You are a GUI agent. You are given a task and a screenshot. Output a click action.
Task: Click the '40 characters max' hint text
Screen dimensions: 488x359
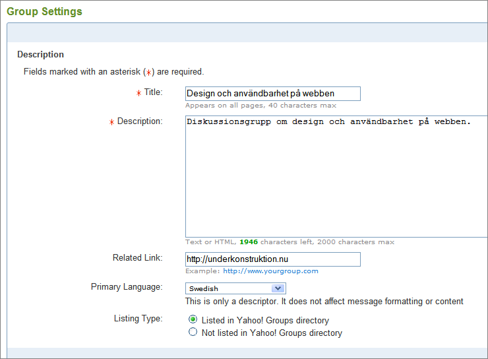(302, 106)
